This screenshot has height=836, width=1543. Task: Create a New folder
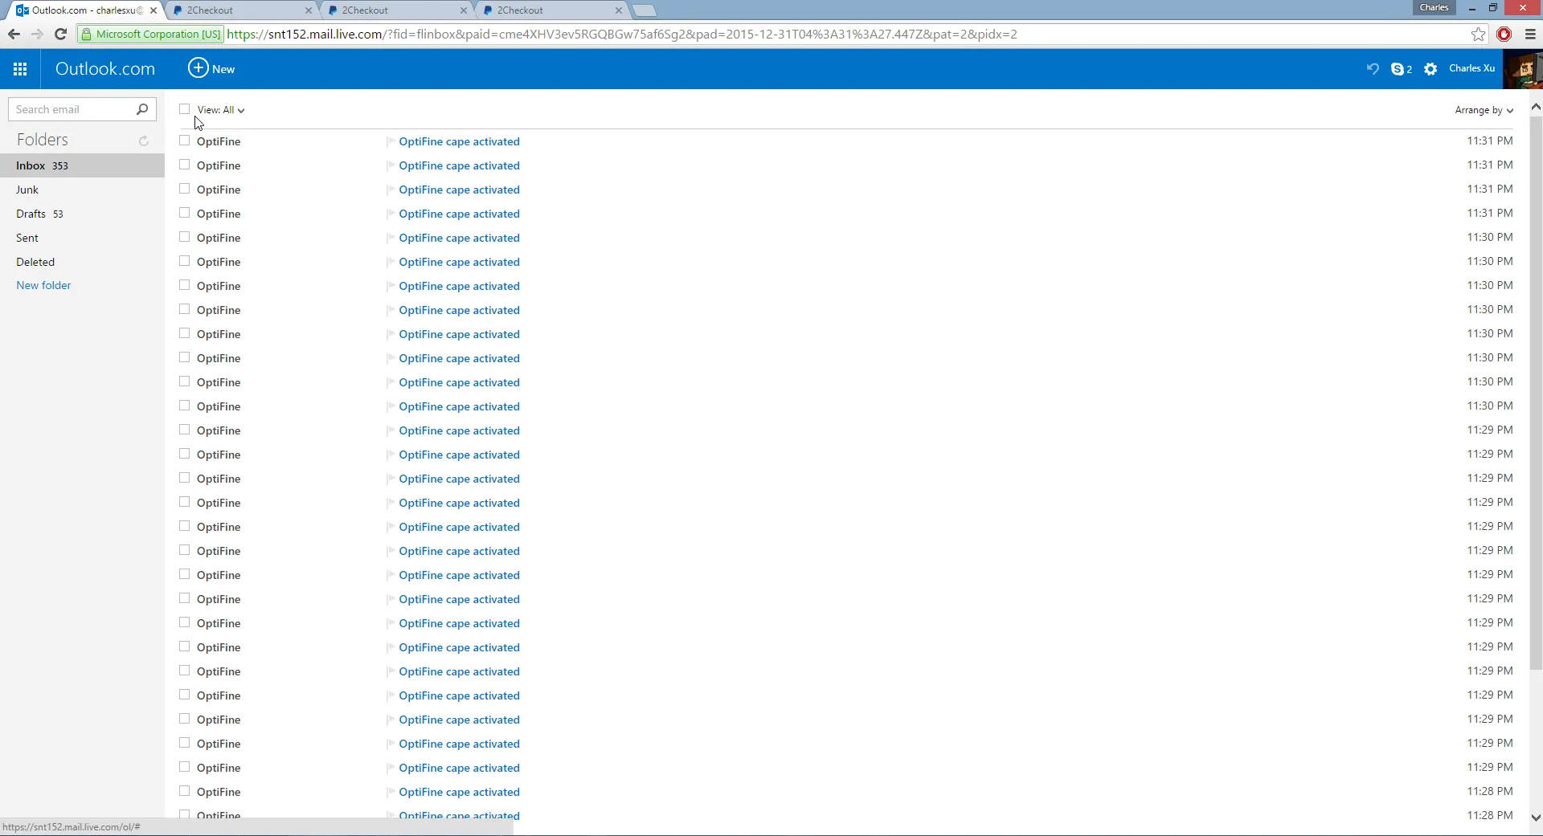tap(43, 285)
